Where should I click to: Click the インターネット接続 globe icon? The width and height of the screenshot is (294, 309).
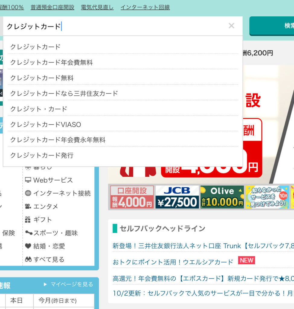click(28, 193)
